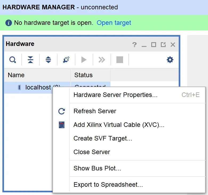Expand all hardware tree items
Viewport: 208px width, 195px height.
pos(48,60)
